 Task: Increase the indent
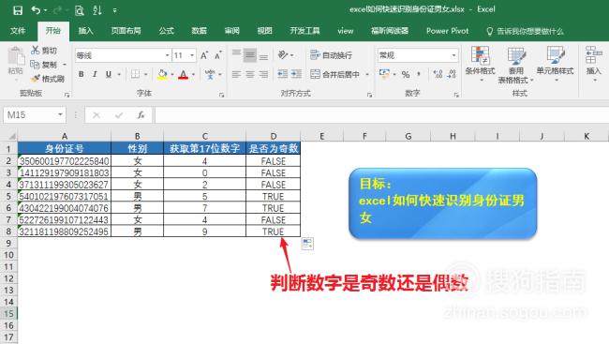(296, 74)
